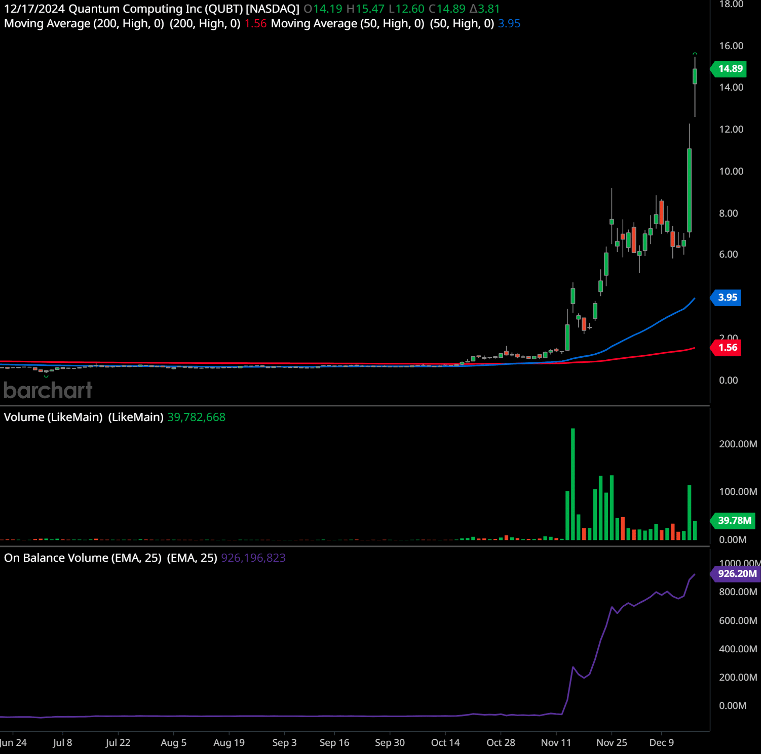761x754 pixels.
Task: Click the green 39.78M volume axis tag
Action: click(x=733, y=521)
